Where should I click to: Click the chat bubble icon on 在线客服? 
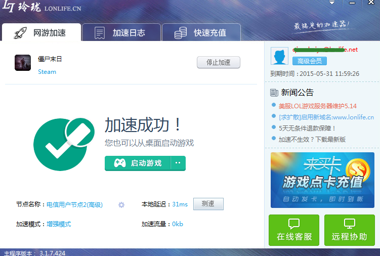[x=294, y=224]
